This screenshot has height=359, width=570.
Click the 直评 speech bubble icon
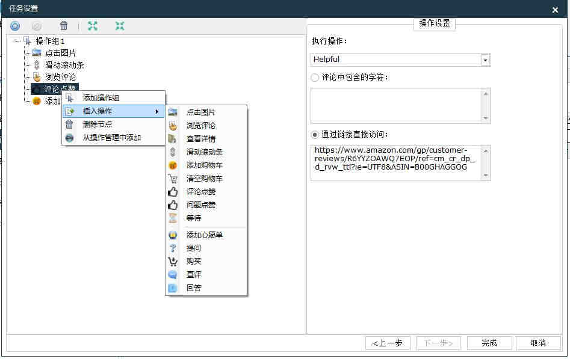coord(173,274)
